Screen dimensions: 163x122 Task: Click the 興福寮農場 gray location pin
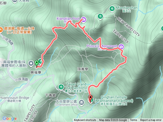[x=31, y=64]
